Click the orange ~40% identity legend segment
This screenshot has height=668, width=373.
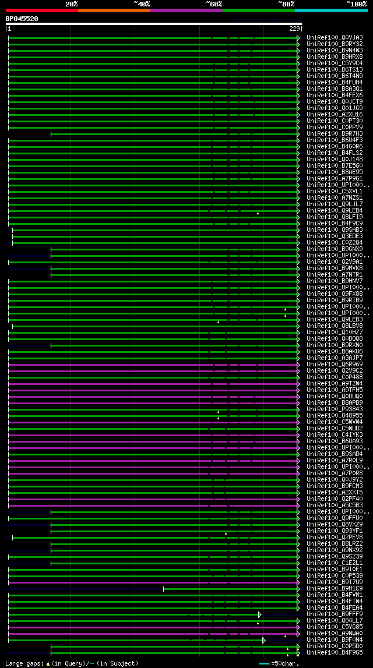click(x=114, y=10)
